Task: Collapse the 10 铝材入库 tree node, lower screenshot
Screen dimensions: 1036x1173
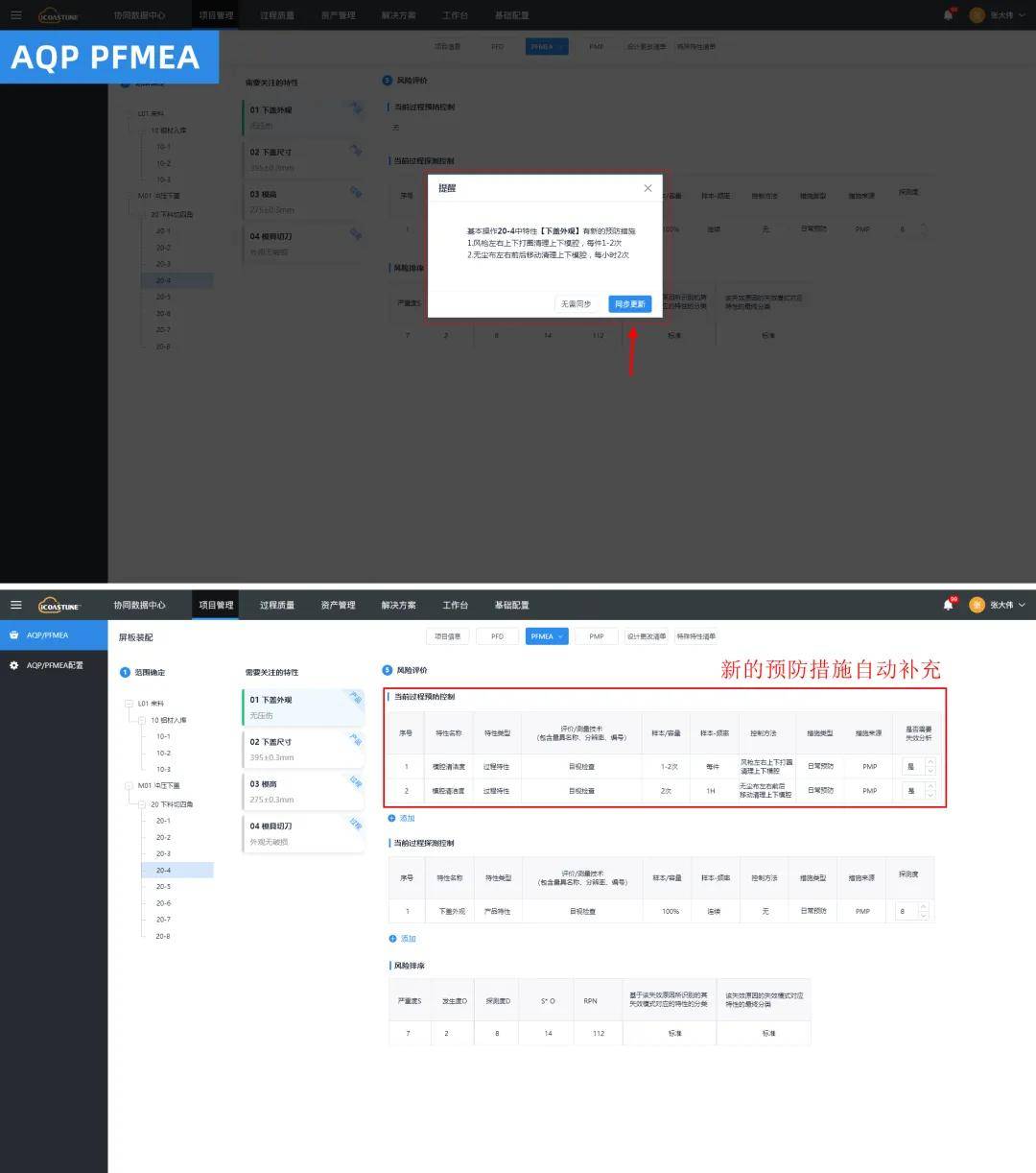Action: tap(142, 720)
